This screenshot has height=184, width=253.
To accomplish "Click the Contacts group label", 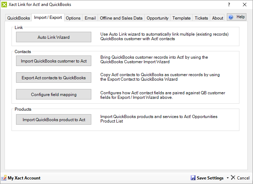I will coord(23,52).
